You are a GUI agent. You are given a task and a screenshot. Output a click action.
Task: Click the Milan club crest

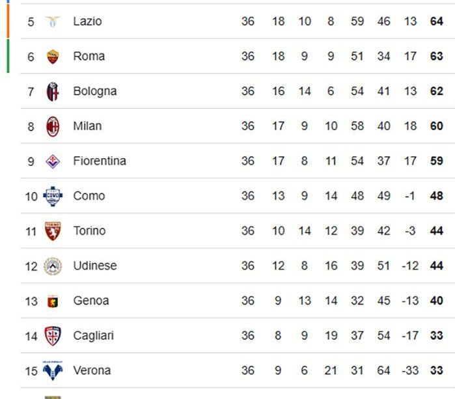tap(53, 126)
